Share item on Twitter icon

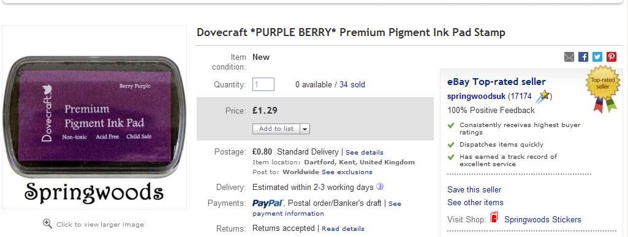pos(597,57)
